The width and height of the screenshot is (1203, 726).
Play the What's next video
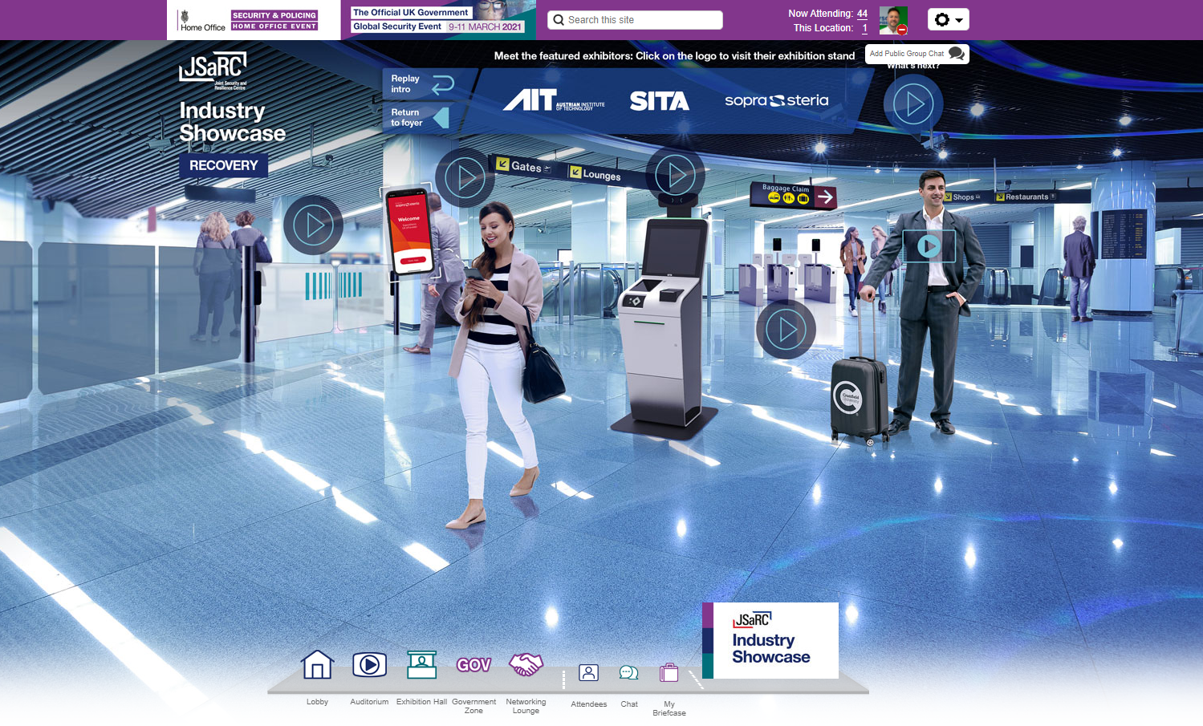[913, 104]
